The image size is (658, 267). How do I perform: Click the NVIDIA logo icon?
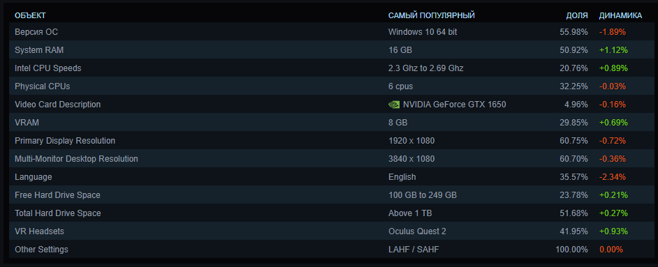[394, 105]
